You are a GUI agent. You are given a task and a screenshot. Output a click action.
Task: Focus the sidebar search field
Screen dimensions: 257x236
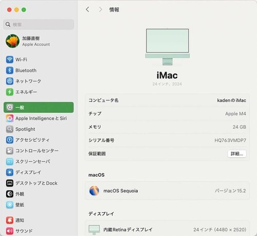pyautogui.click(x=39, y=25)
